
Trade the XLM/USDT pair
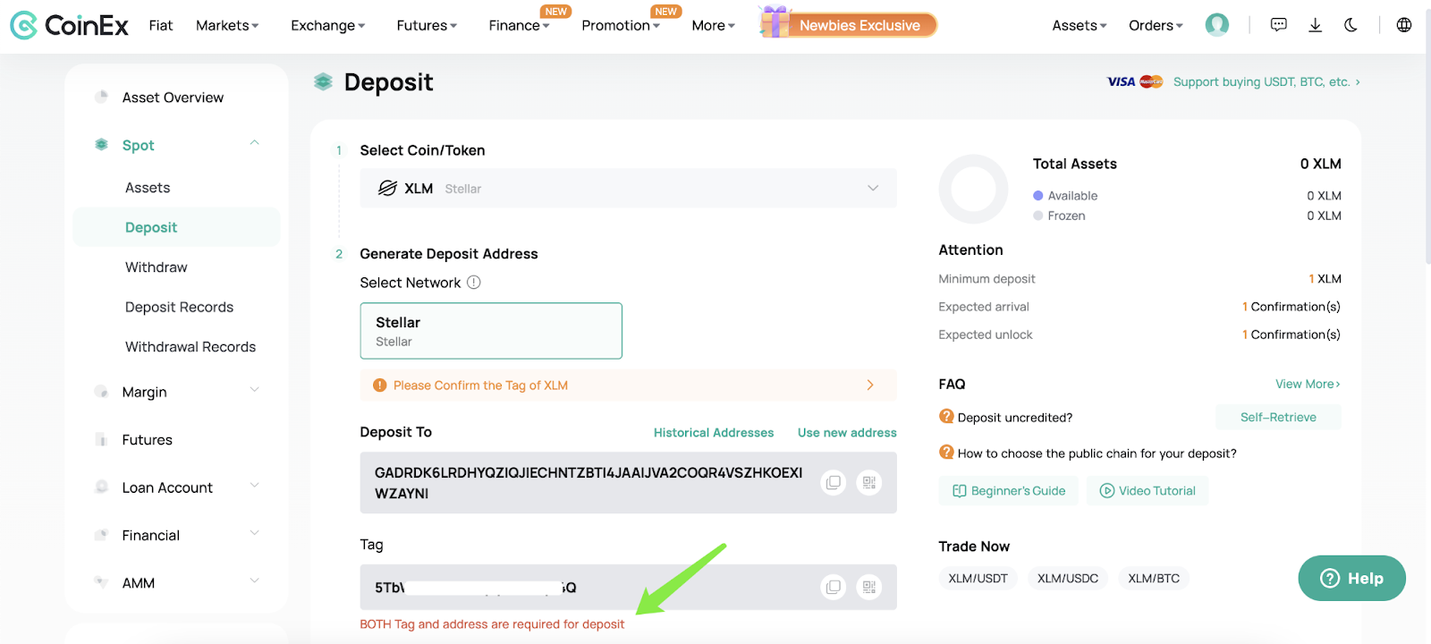click(978, 579)
